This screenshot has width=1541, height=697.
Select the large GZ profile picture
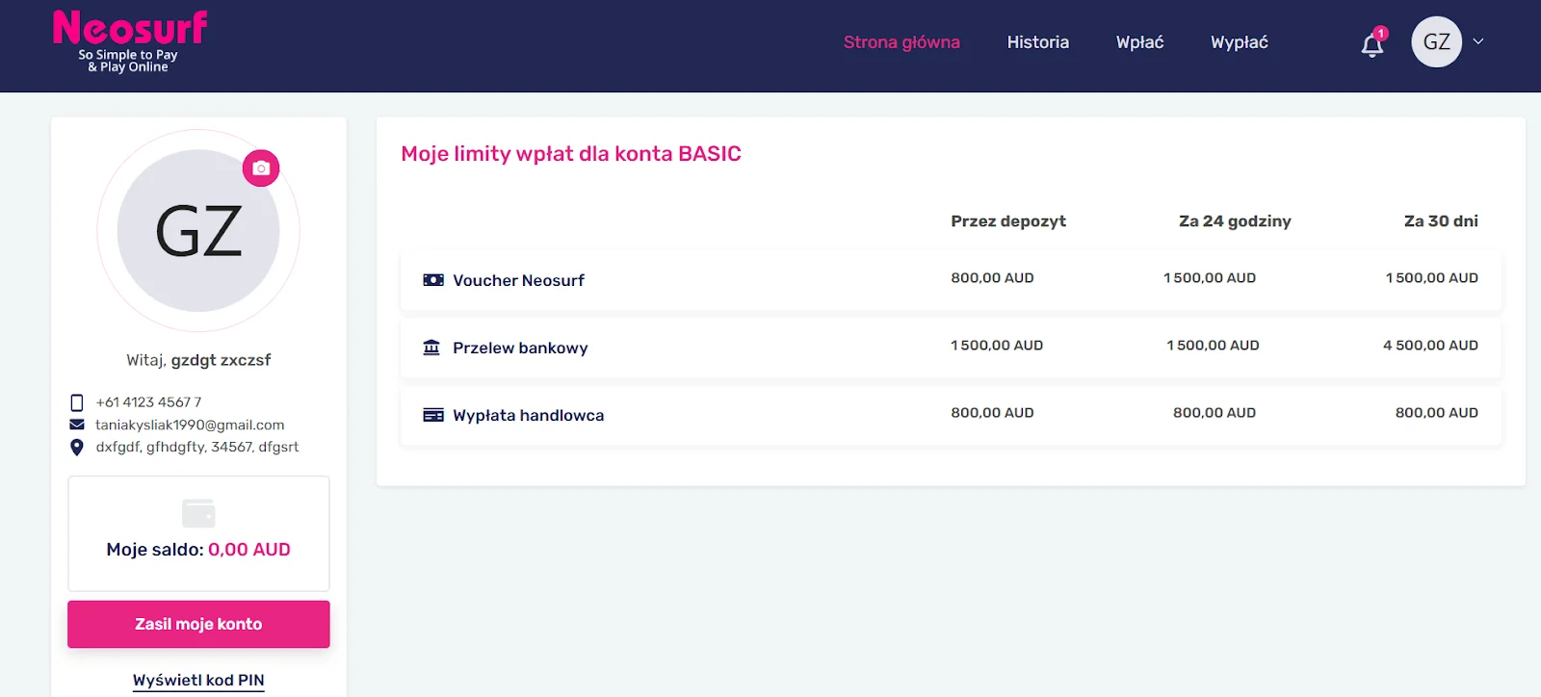click(198, 231)
